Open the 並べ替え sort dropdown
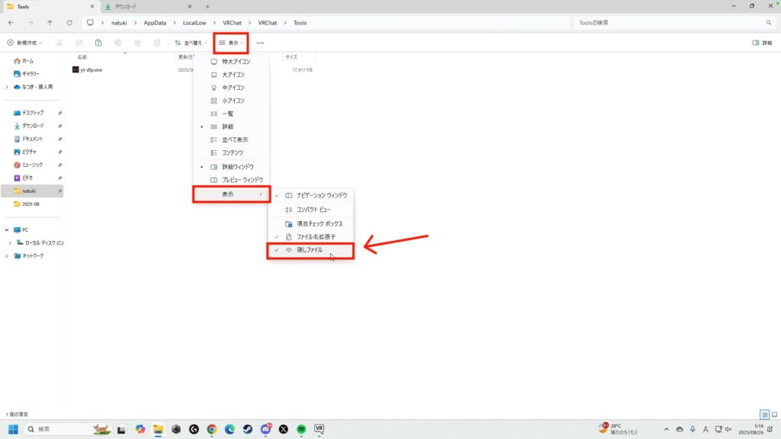 [191, 43]
